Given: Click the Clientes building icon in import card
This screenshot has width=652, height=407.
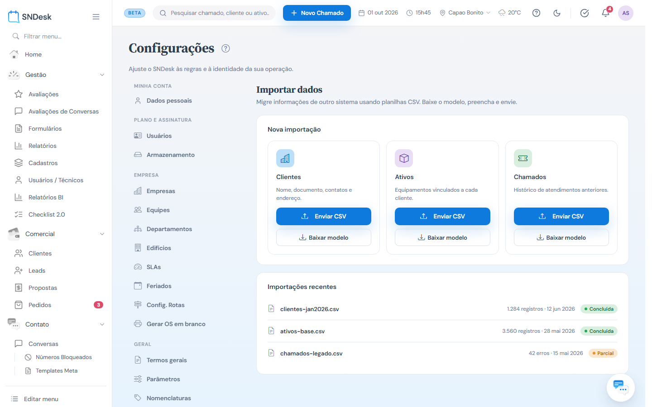Looking at the screenshot, I should coord(285,158).
